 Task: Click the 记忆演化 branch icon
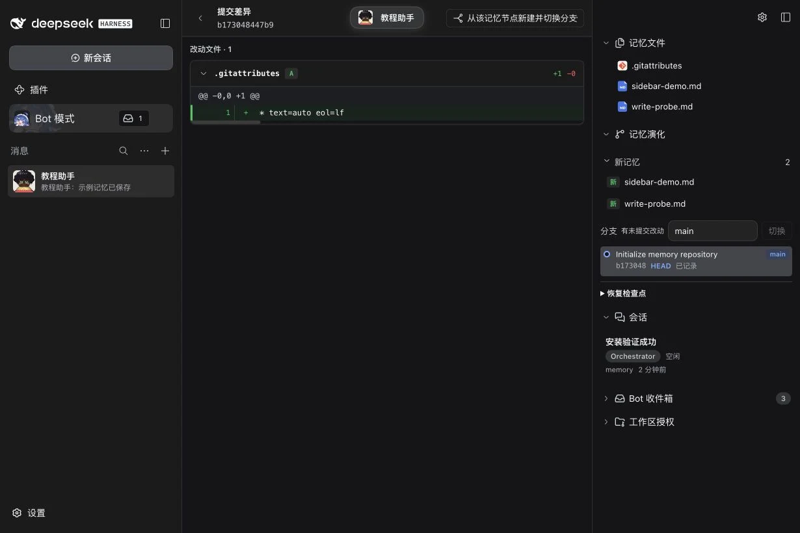[620, 135]
